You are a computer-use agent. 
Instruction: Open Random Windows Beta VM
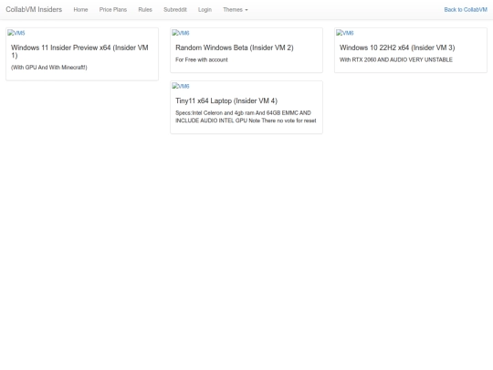pos(235,48)
